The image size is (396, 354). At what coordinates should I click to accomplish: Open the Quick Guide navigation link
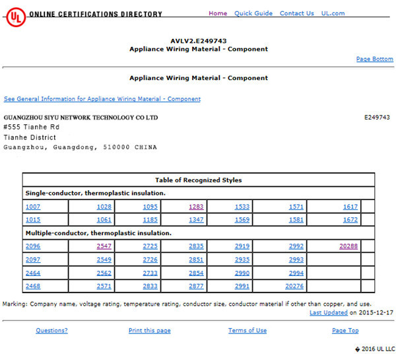pyautogui.click(x=253, y=13)
